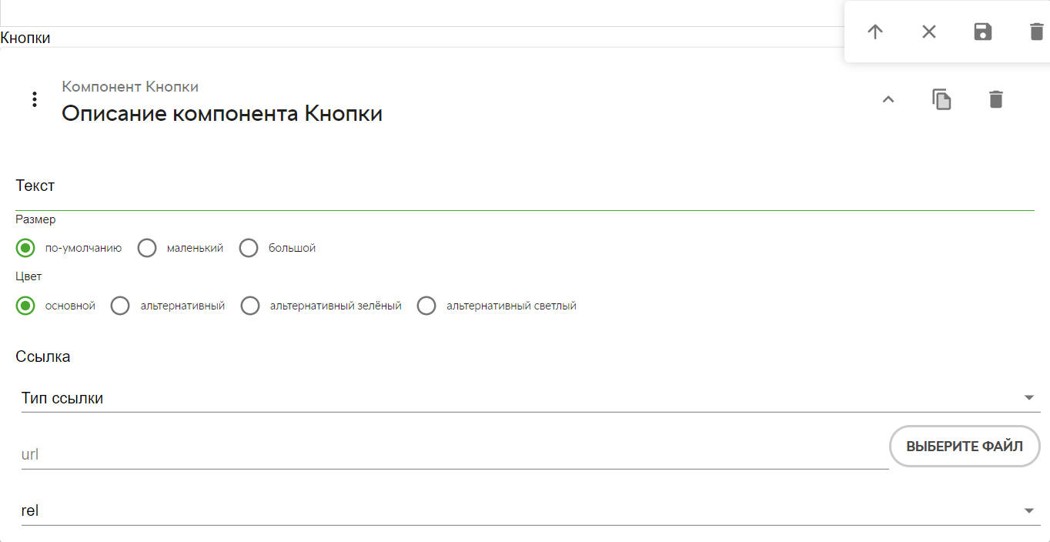The width and height of the screenshot is (1050, 542).
Task: Click the trash icon in the floating toolbar
Action: (x=1037, y=32)
